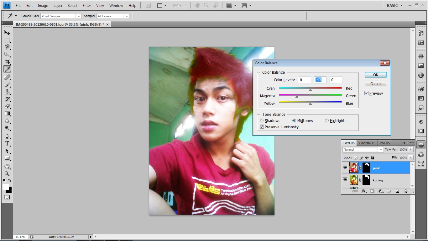The height and width of the screenshot is (241, 428).
Task: Select the Pen tool
Action: coord(7,136)
